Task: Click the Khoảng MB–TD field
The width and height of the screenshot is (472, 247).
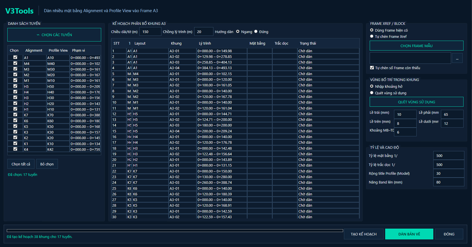Action: click(x=405, y=132)
